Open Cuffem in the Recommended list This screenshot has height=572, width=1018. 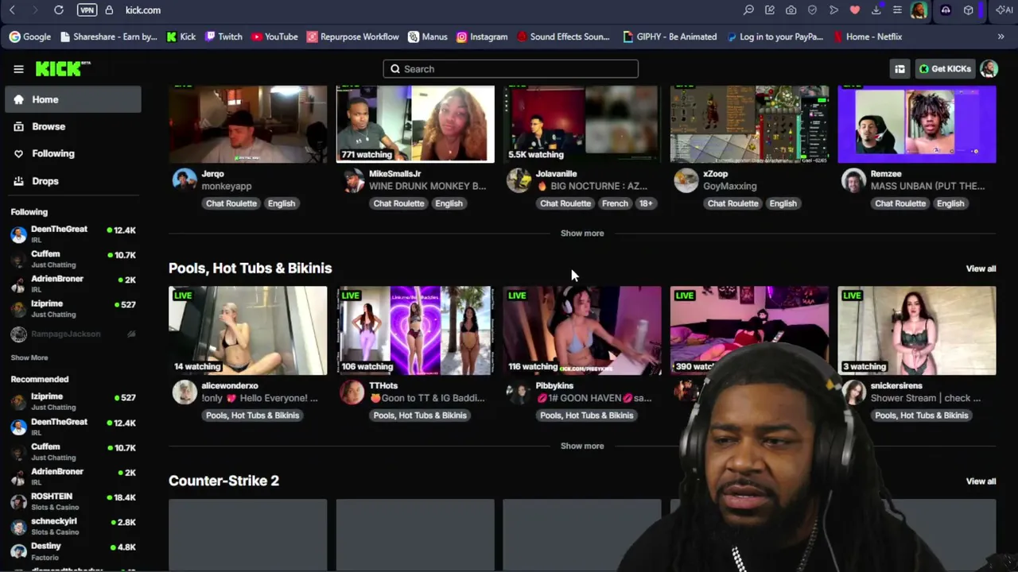[73, 451]
